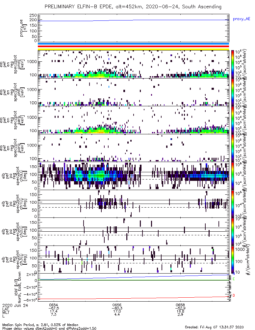Click the red horizontal status bar
Screen dimensions: 255x330
coord(134,46)
